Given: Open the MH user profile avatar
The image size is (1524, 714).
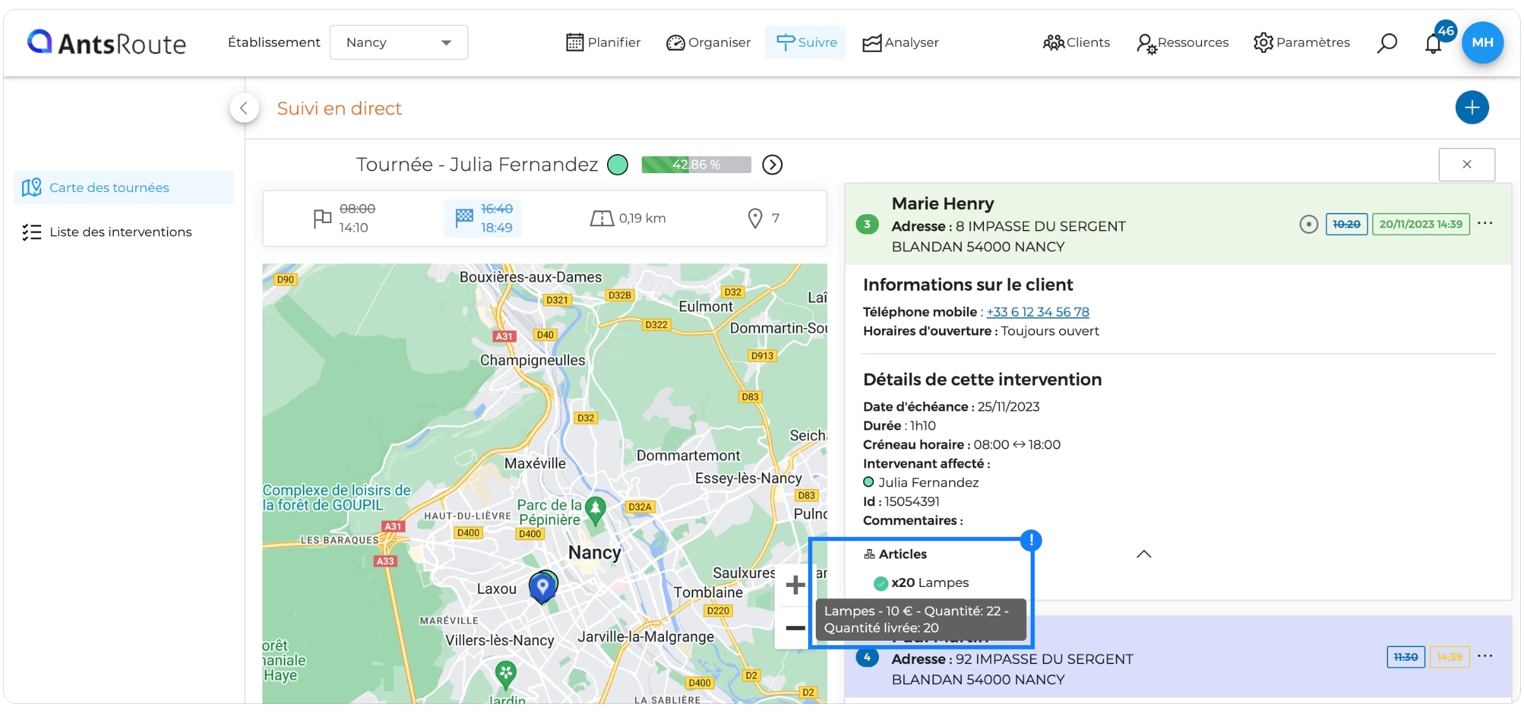Looking at the screenshot, I should pyautogui.click(x=1482, y=42).
